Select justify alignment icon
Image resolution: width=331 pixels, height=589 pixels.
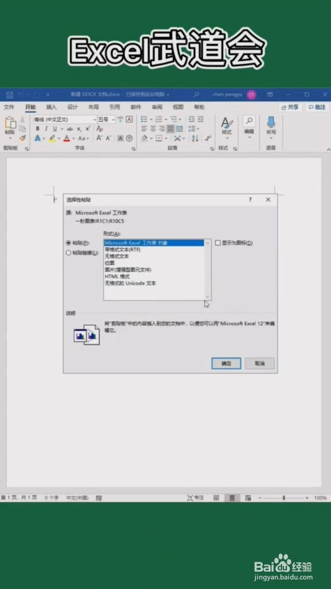[x=171, y=129]
